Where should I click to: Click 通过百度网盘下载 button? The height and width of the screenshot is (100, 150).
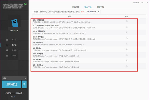click(x=93, y=12)
